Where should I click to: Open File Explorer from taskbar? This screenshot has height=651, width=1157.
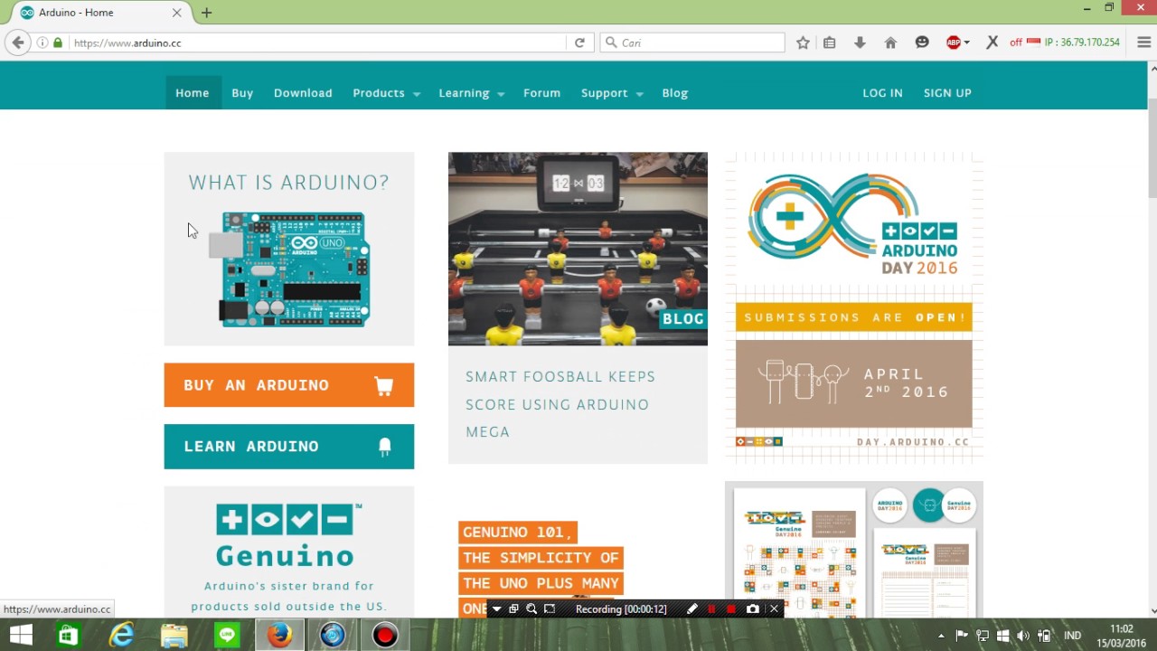pos(174,636)
